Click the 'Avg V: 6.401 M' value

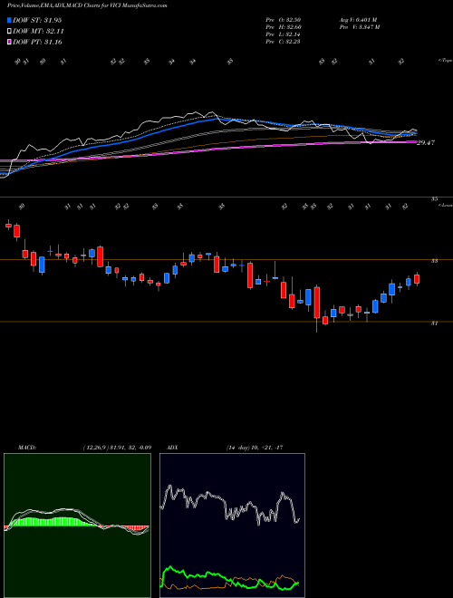point(358,19)
